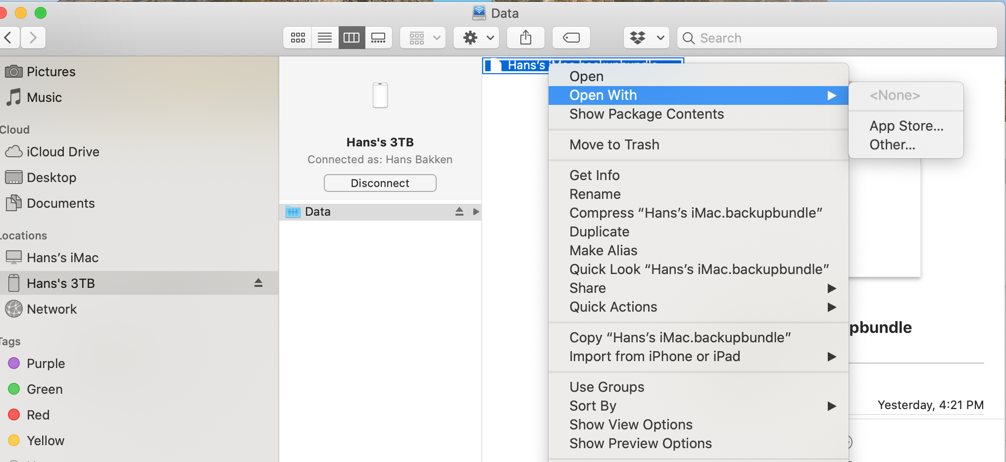1006x462 pixels.
Task: Click Move to Trash menu entry
Action: tap(614, 144)
